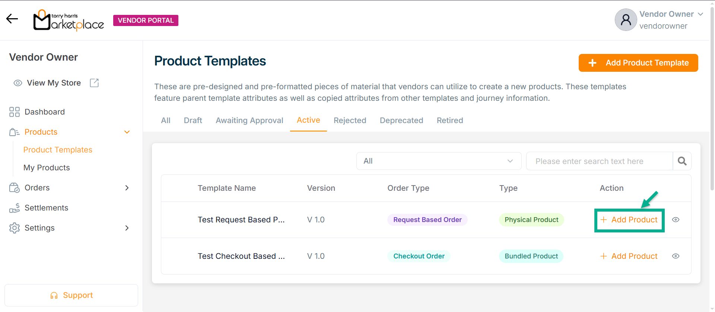Add Product for Test Checkout Based template
The height and width of the screenshot is (312, 715).
[629, 256]
